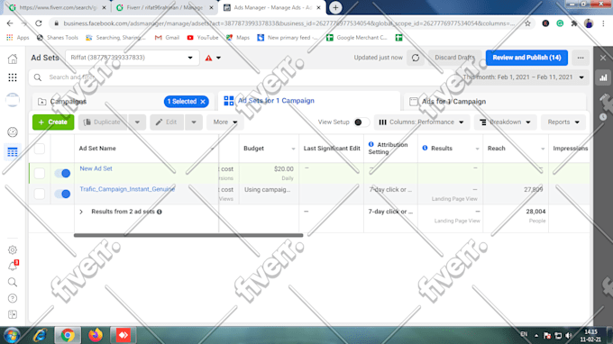Screen dimensions: 613x344
Task: Check the New Ad Set row checkbox
Action: coord(40,173)
